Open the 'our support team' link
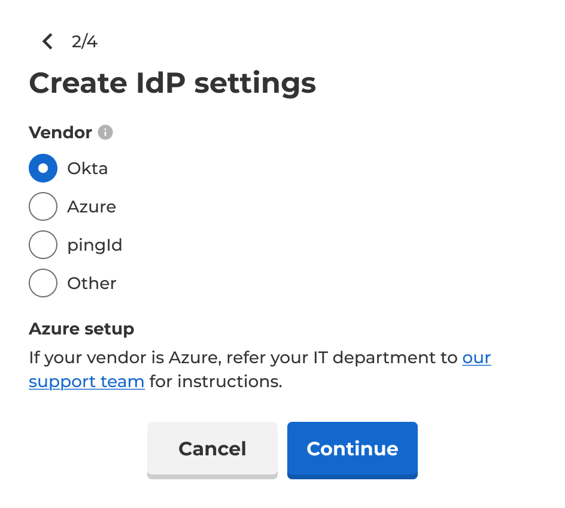 (476, 358)
